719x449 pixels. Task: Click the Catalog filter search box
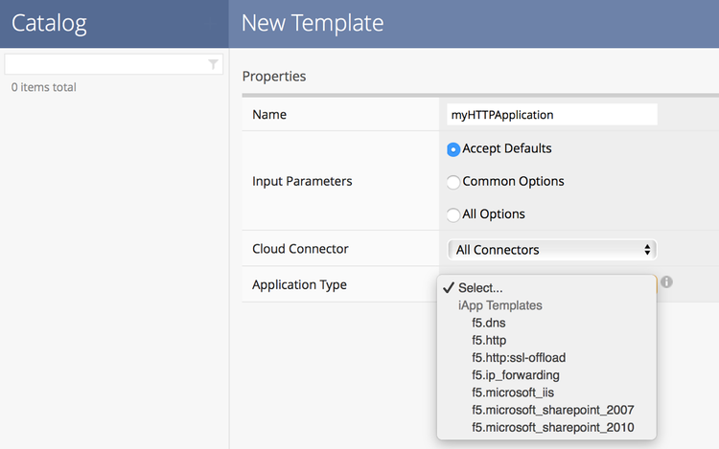[105, 64]
